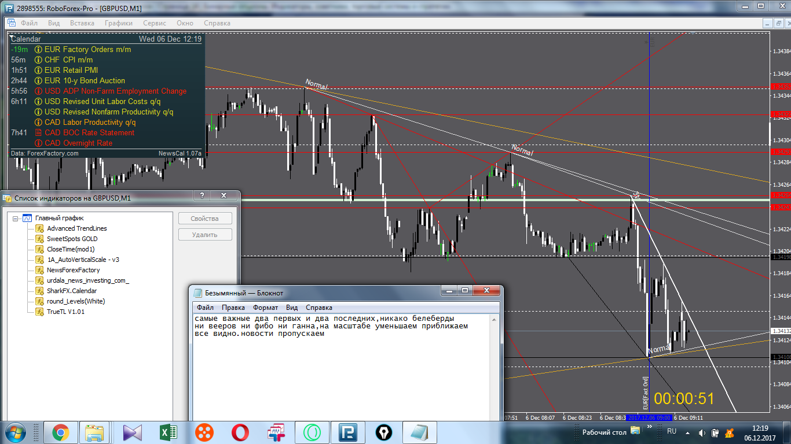The image size is (791, 444).
Task: Open the Вставка menu in MetaTrader
Action: (x=82, y=23)
